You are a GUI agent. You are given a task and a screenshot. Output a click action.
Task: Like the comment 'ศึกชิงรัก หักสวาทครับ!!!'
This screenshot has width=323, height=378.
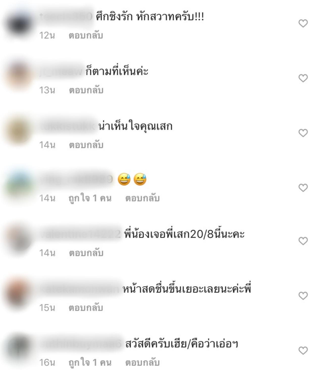(303, 24)
